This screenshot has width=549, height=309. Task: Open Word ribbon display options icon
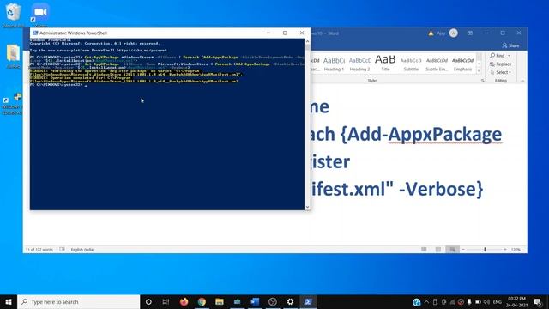470,33
